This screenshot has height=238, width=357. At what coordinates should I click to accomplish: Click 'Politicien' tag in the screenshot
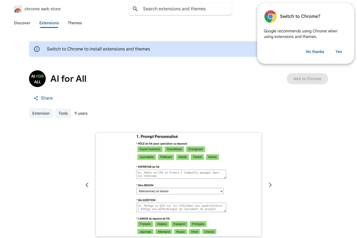pyautogui.click(x=166, y=157)
